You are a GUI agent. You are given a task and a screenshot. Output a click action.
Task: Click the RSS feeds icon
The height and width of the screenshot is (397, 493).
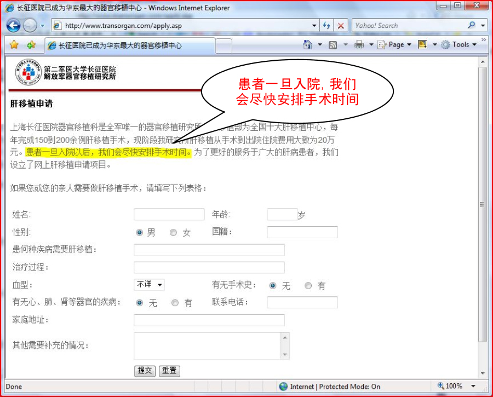pyautogui.click(x=333, y=45)
